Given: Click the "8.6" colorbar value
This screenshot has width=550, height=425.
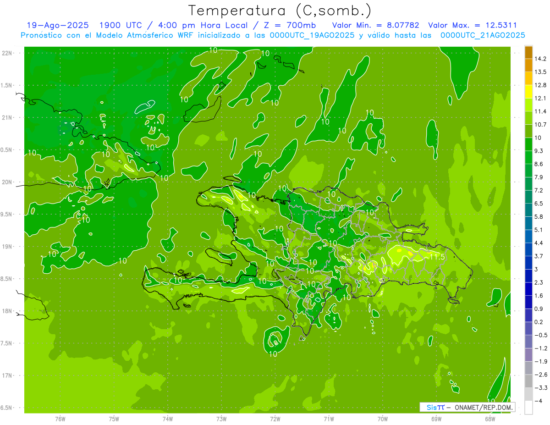Looking at the screenshot, I should tap(539, 164).
